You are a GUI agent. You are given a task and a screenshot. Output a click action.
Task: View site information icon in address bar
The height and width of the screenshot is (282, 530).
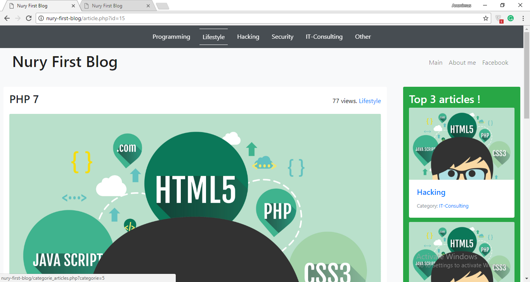41,18
